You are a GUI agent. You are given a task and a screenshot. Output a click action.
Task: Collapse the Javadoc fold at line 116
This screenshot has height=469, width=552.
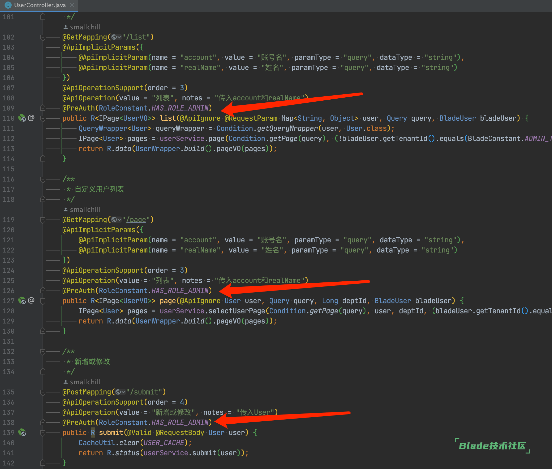tap(43, 179)
